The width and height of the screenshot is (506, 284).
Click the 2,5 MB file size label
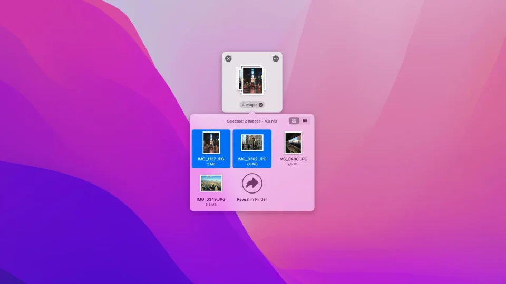293,164
